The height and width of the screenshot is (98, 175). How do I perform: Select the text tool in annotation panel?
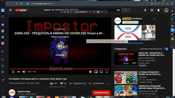click(x=173, y=30)
